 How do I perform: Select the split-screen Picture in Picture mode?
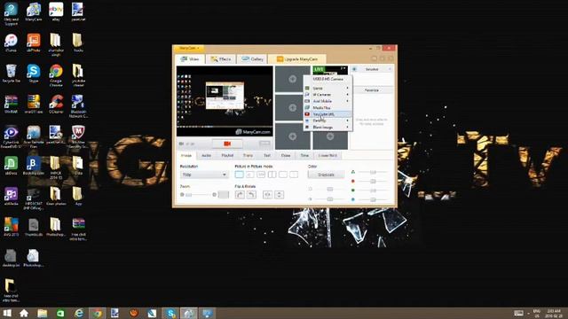272,175
